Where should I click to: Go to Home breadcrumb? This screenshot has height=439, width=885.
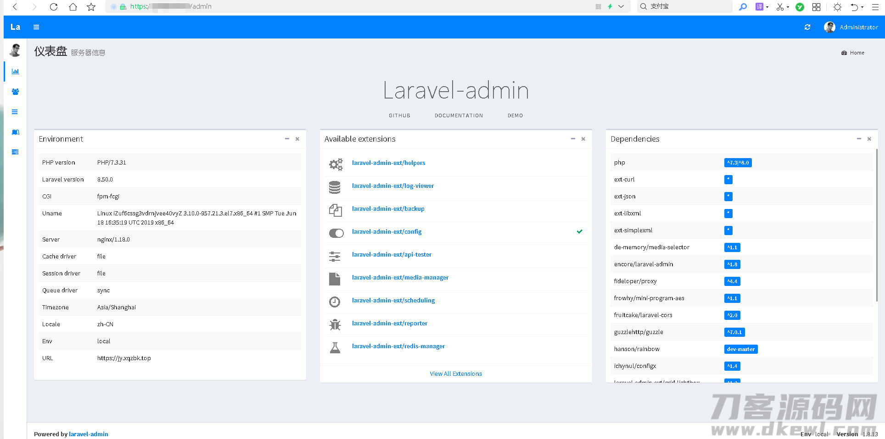[x=853, y=53]
